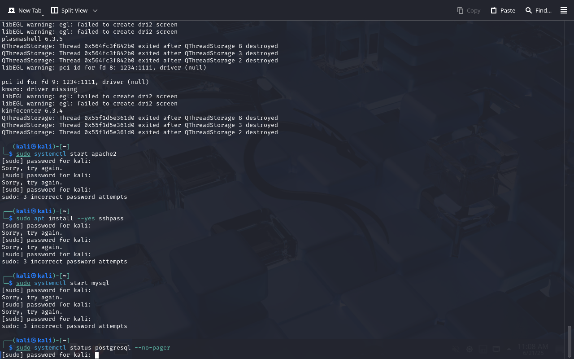574x359 pixels.
Task: Click the faded brightness tray icon
Action: click(x=470, y=349)
